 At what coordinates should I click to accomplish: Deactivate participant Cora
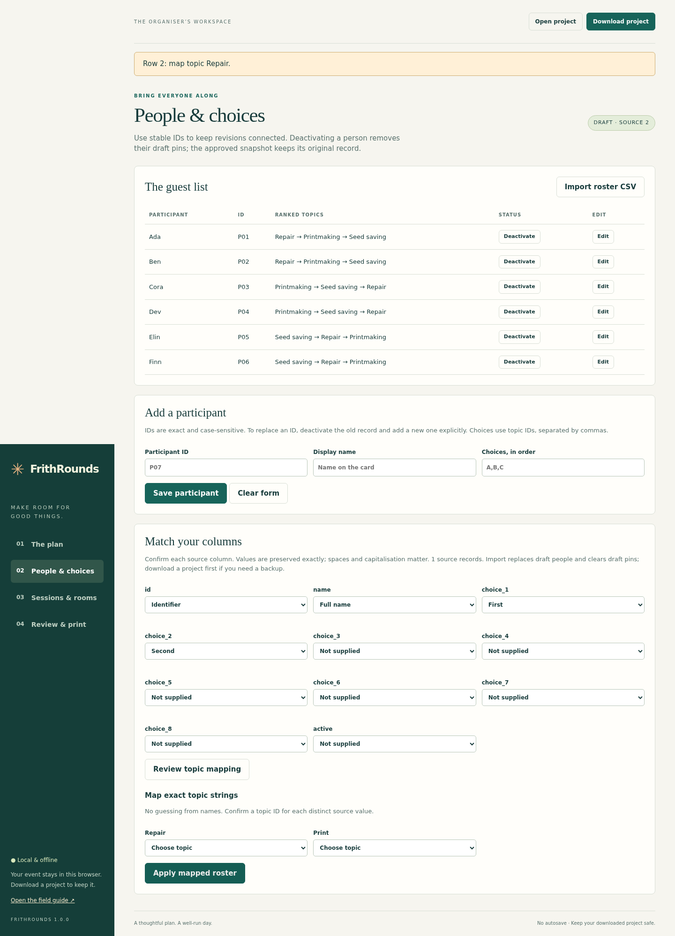(519, 287)
